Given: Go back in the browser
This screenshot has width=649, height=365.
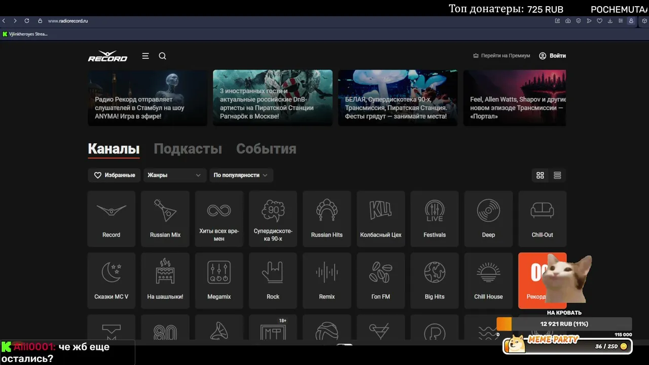Looking at the screenshot, I should pyautogui.click(x=4, y=21).
